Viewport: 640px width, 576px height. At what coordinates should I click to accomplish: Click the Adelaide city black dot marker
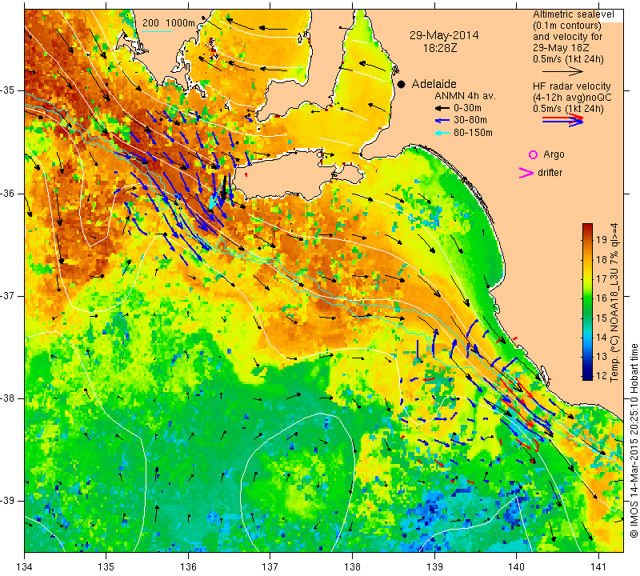point(402,84)
